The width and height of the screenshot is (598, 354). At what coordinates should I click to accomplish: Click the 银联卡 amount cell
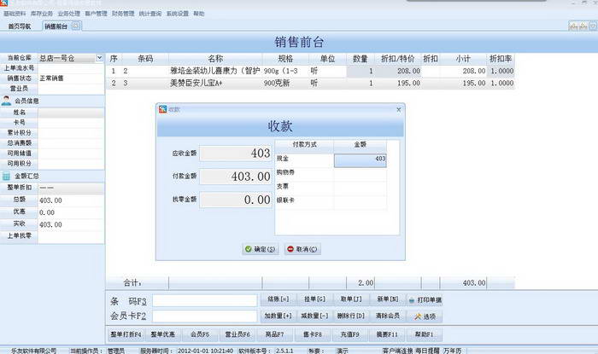click(360, 202)
